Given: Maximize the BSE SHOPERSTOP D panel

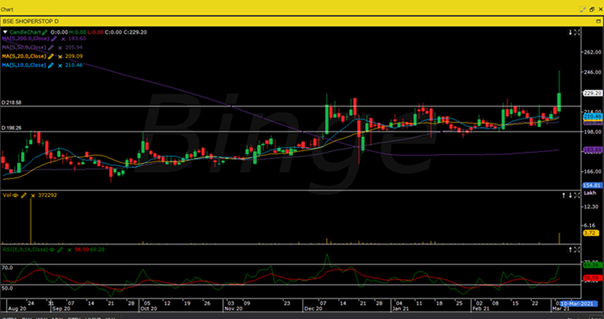Looking at the screenshot, I should click(598, 21).
